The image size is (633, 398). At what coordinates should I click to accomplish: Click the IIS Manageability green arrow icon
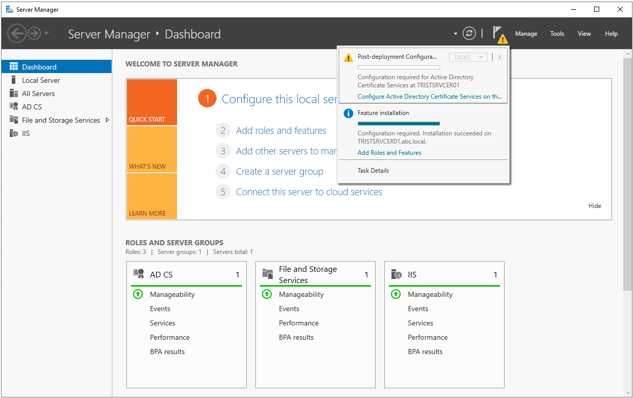click(396, 294)
